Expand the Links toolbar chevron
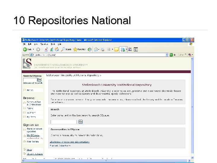This screenshot has width=217, height=163. [185, 55]
